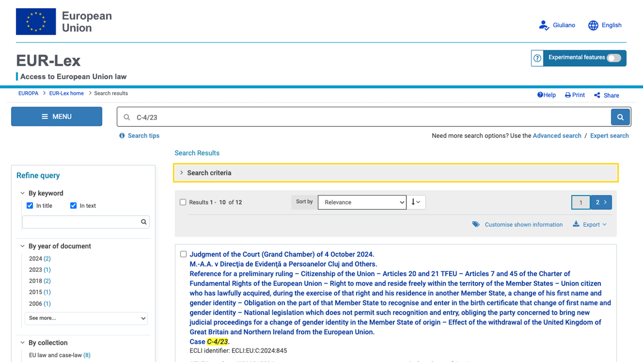Open the Advanced search link
The width and height of the screenshot is (643, 362).
click(x=557, y=135)
